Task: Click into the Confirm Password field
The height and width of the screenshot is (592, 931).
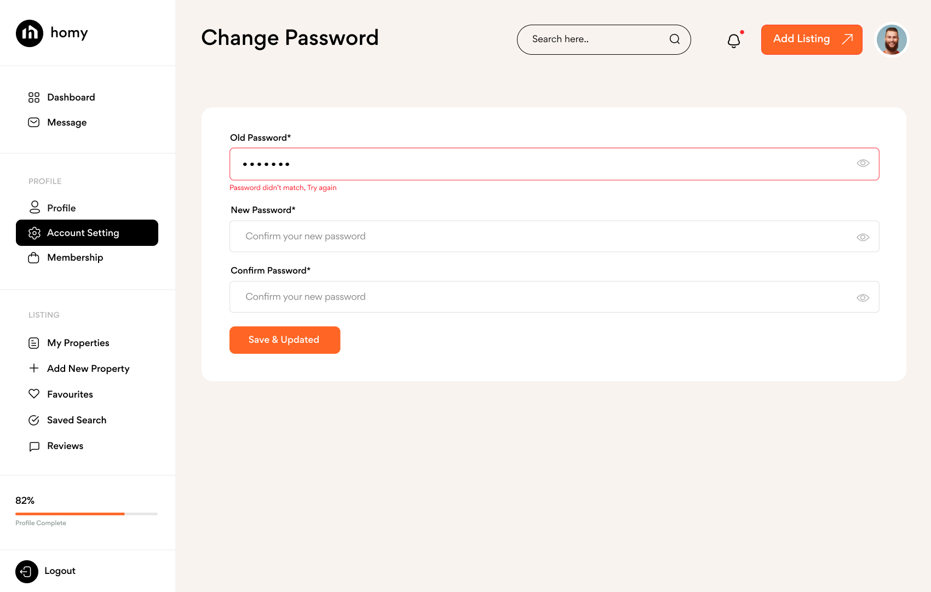Action: click(542, 297)
